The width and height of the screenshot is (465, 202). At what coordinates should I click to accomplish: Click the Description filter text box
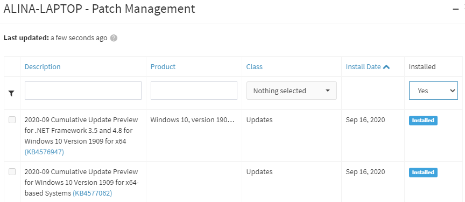(x=83, y=91)
